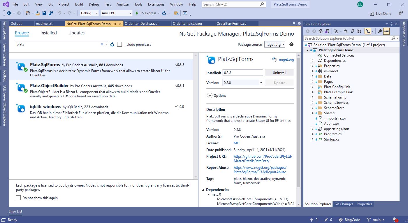Click the Navigate Backward arrow in toolbar
This screenshot has width=408, height=223.
(9, 13)
